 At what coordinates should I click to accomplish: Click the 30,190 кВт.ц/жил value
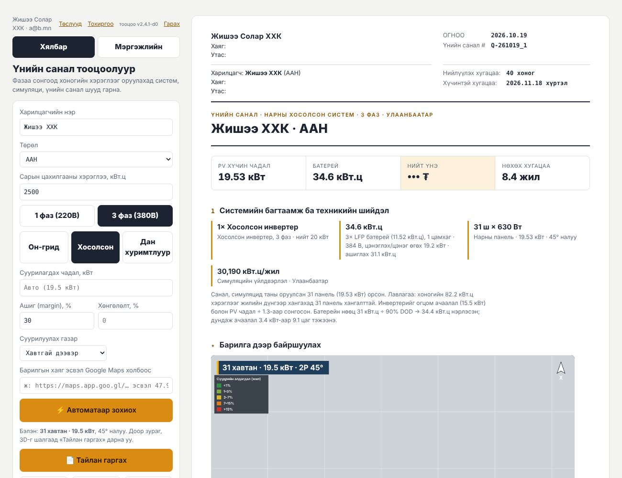click(x=248, y=272)
